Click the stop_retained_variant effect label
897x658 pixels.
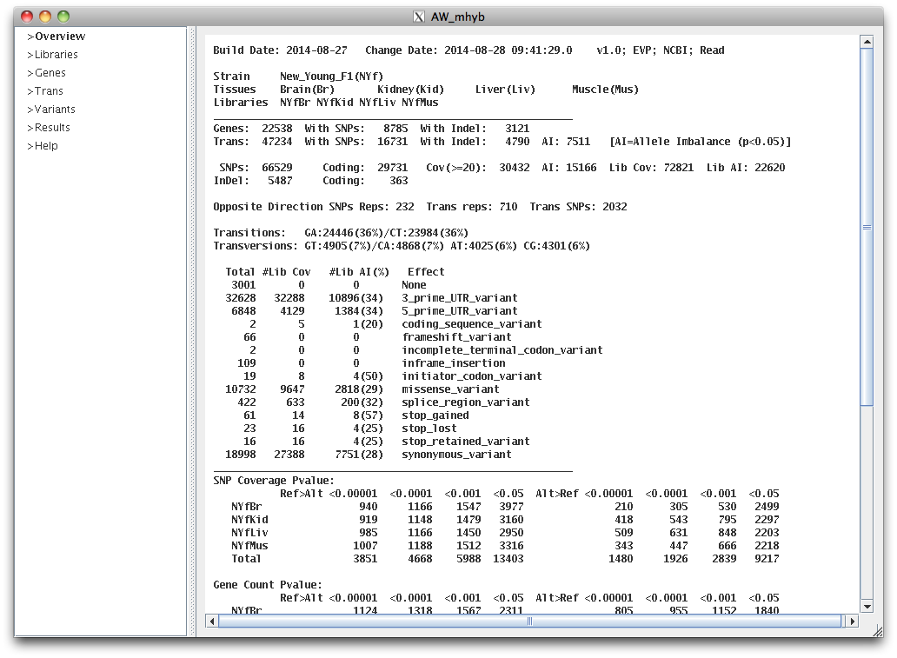point(465,442)
